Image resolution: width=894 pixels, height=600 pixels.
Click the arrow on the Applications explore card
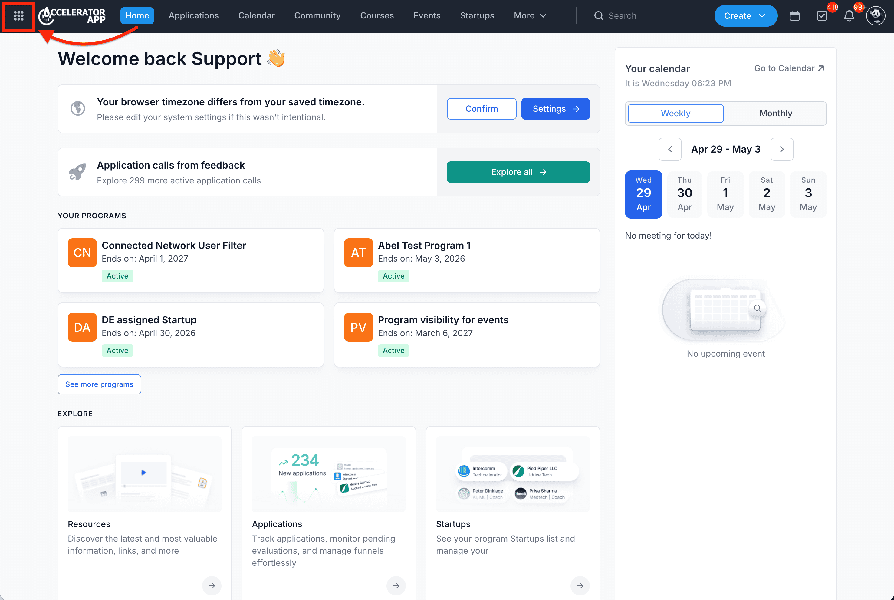pyautogui.click(x=396, y=585)
